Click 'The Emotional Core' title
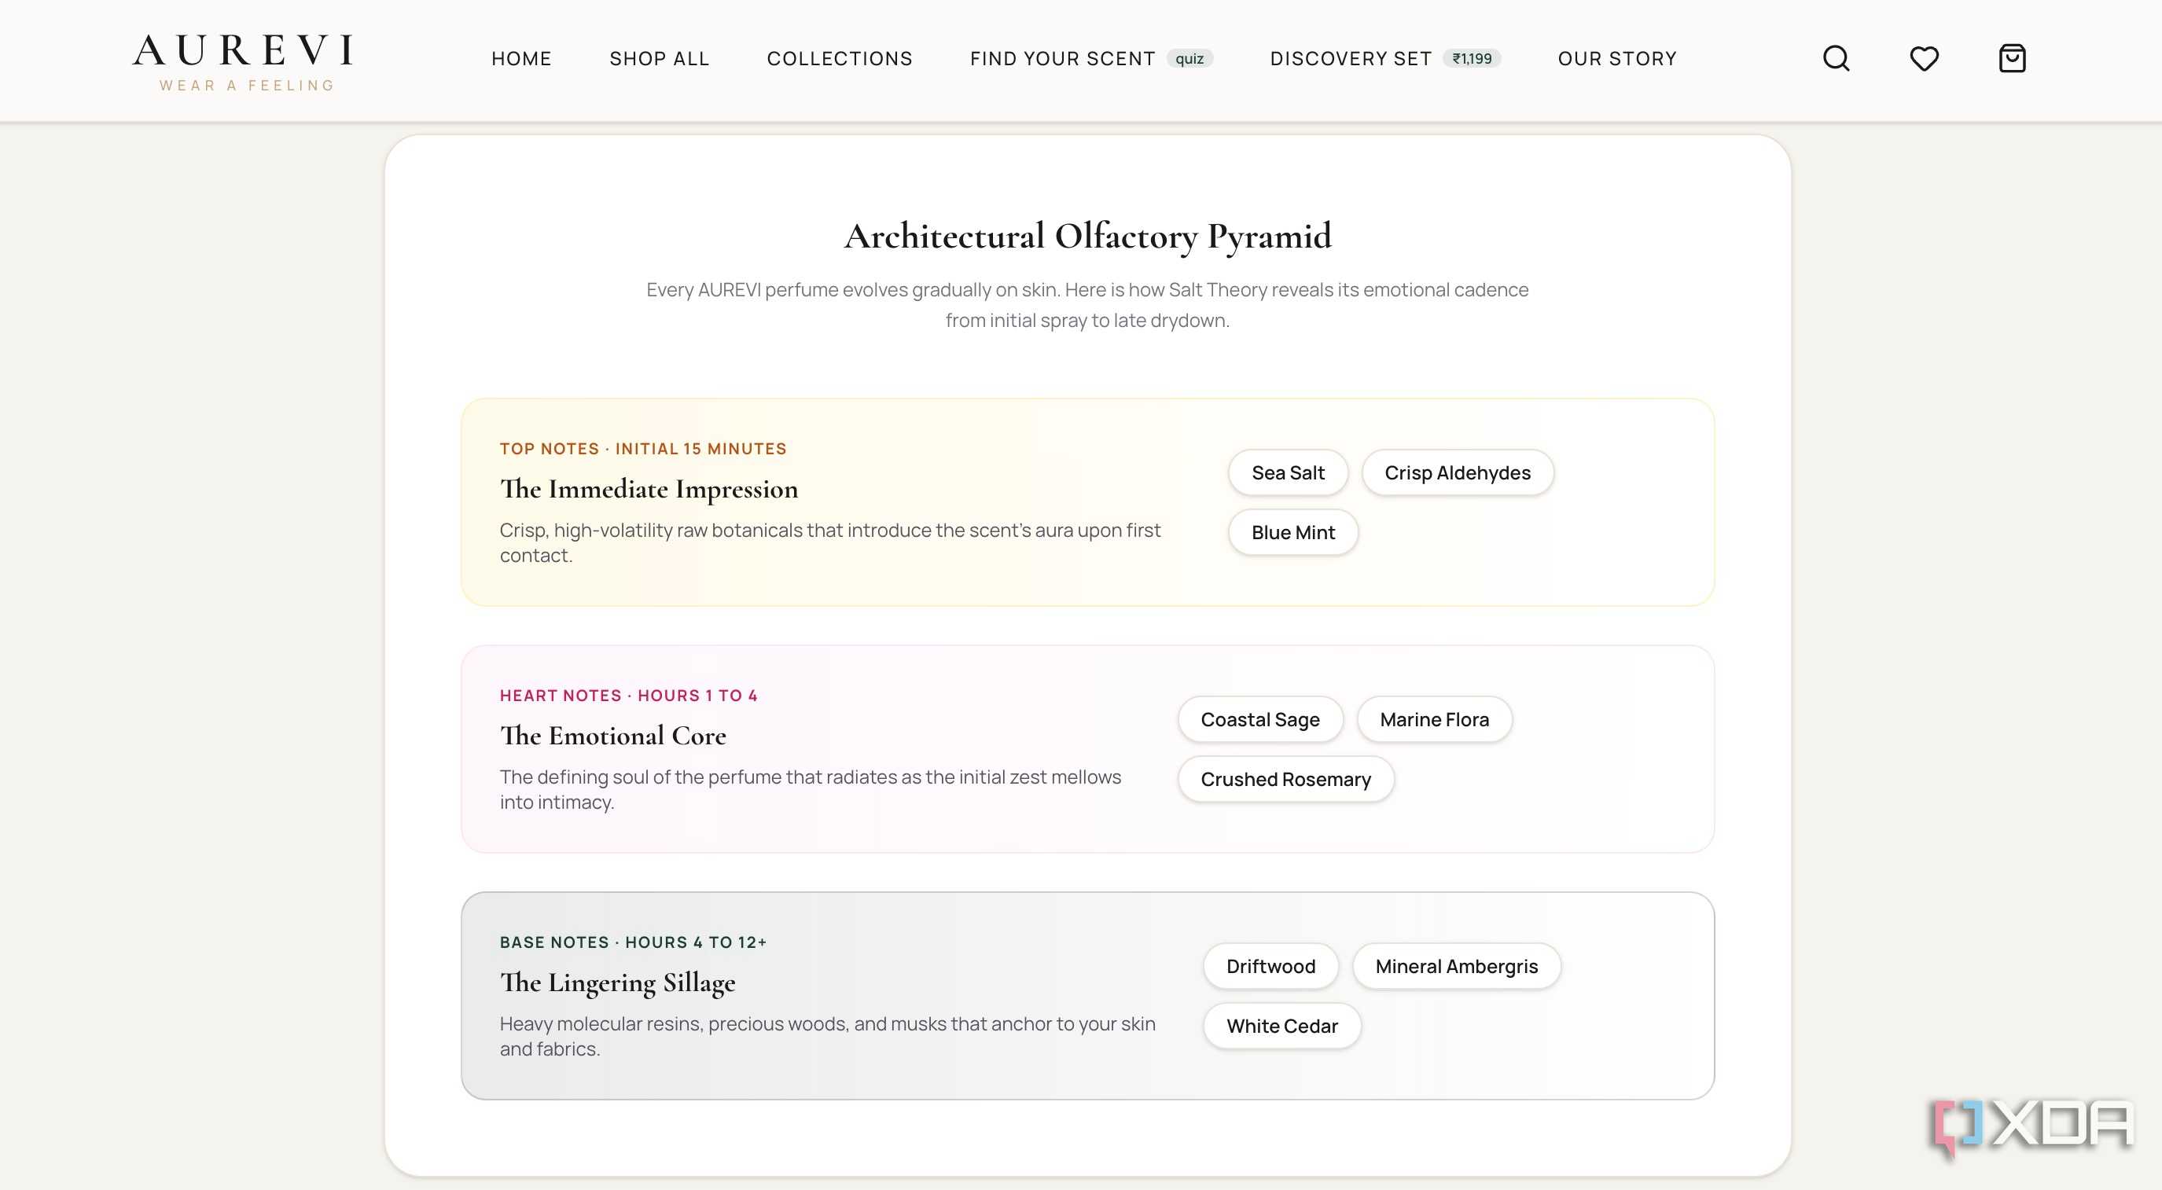The height and width of the screenshot is (1190, 2162). pos(612,736)
